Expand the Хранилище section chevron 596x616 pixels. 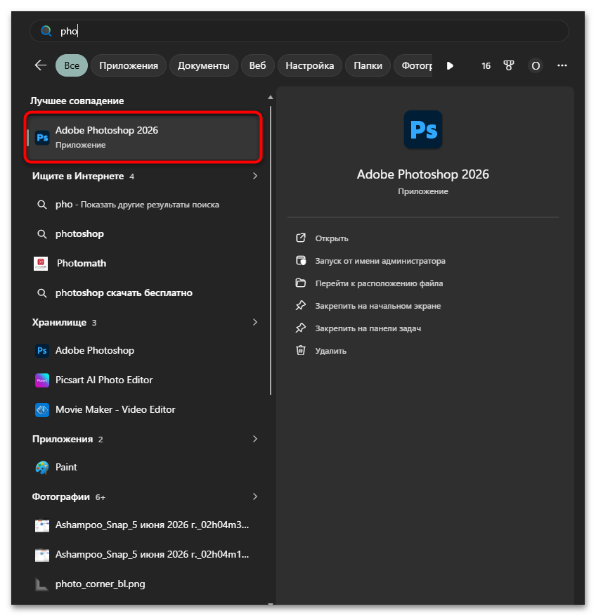[x=255, y=322]
